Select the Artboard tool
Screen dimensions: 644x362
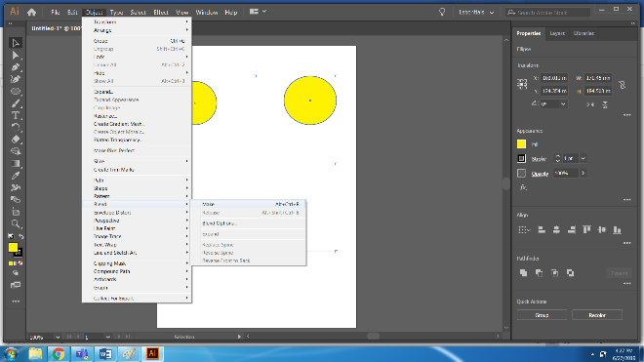(x=16, y=212)
